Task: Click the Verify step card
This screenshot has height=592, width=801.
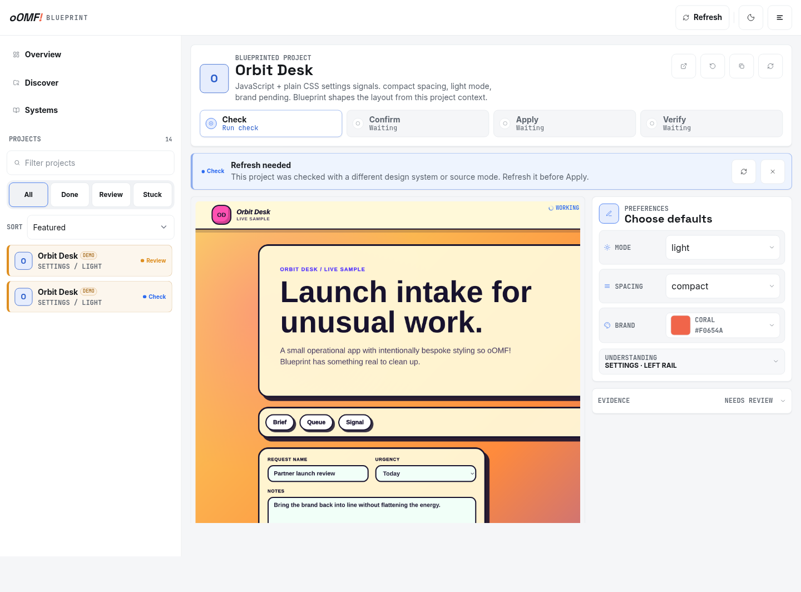Action: [x=711, y=124]
